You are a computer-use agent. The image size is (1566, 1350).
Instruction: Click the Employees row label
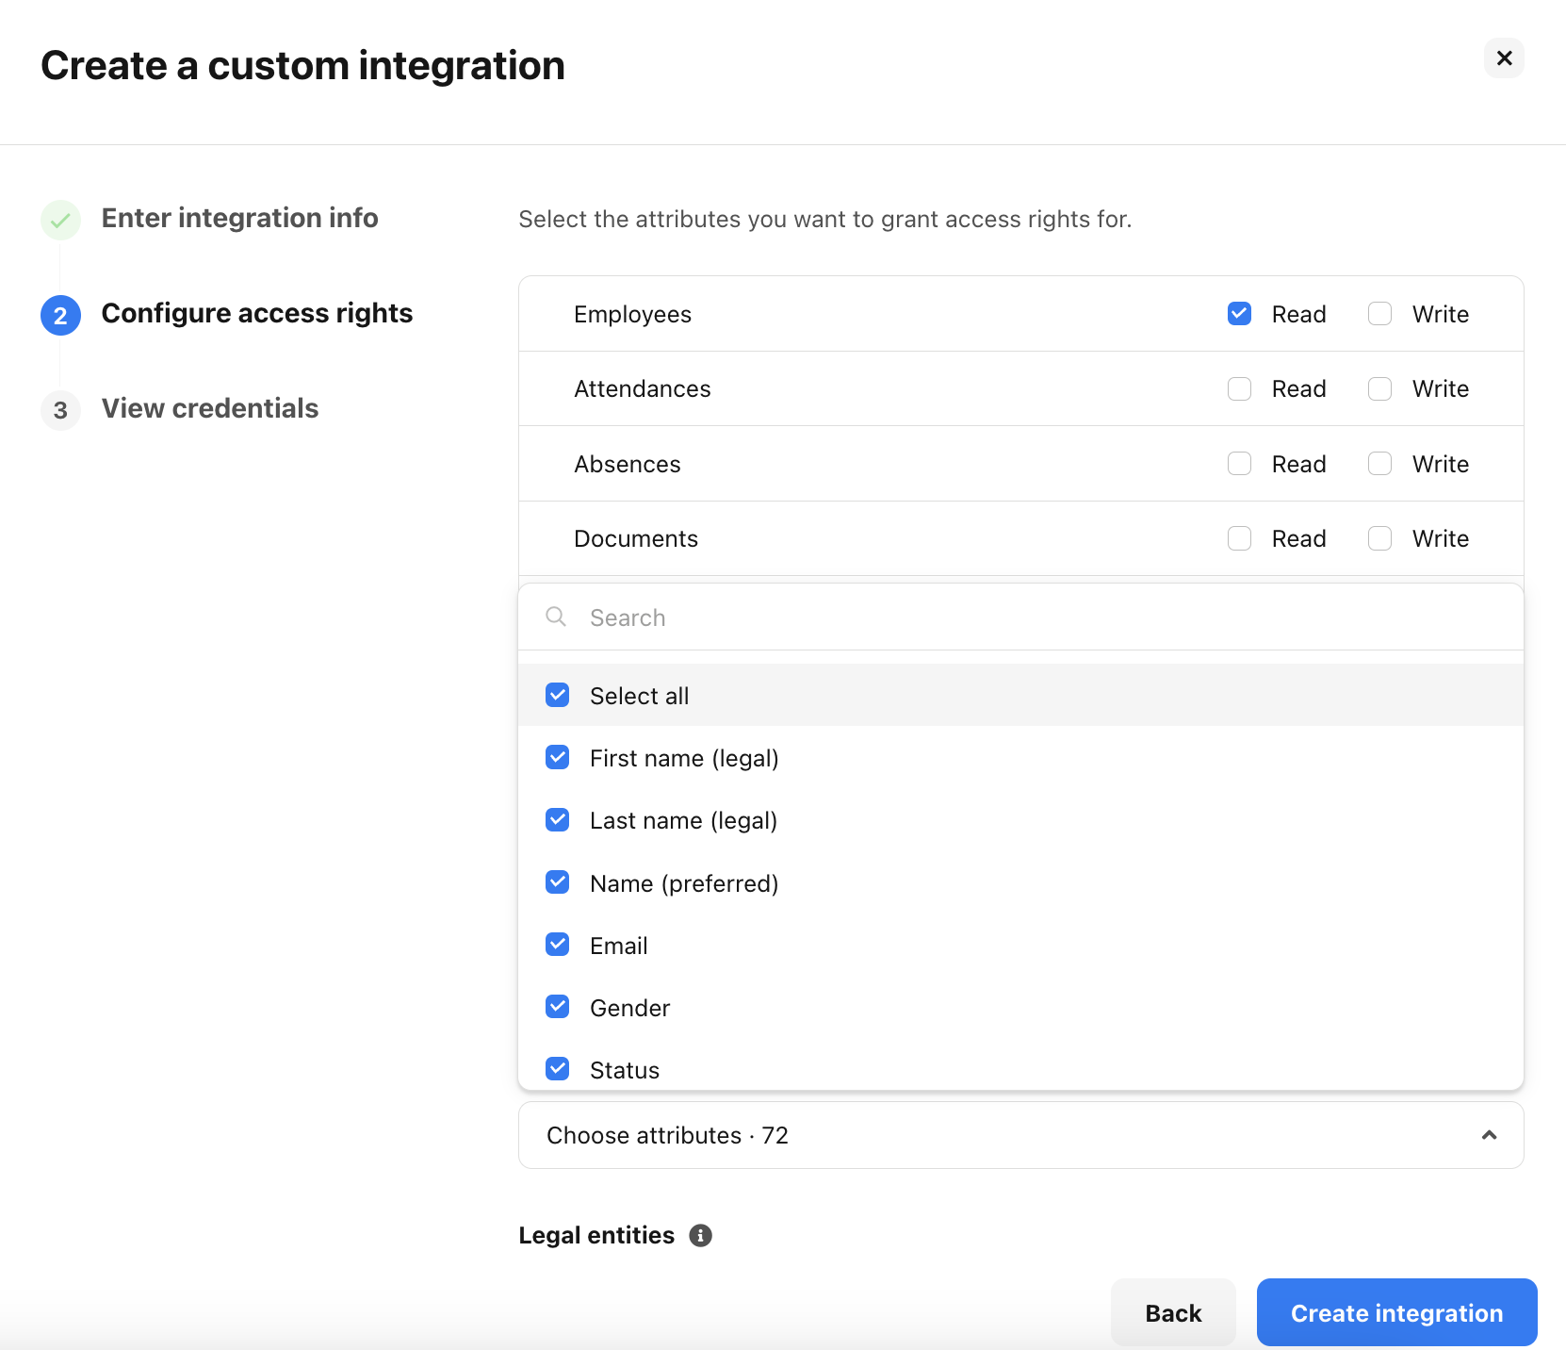pyautogui.click(x=632, y=314)
